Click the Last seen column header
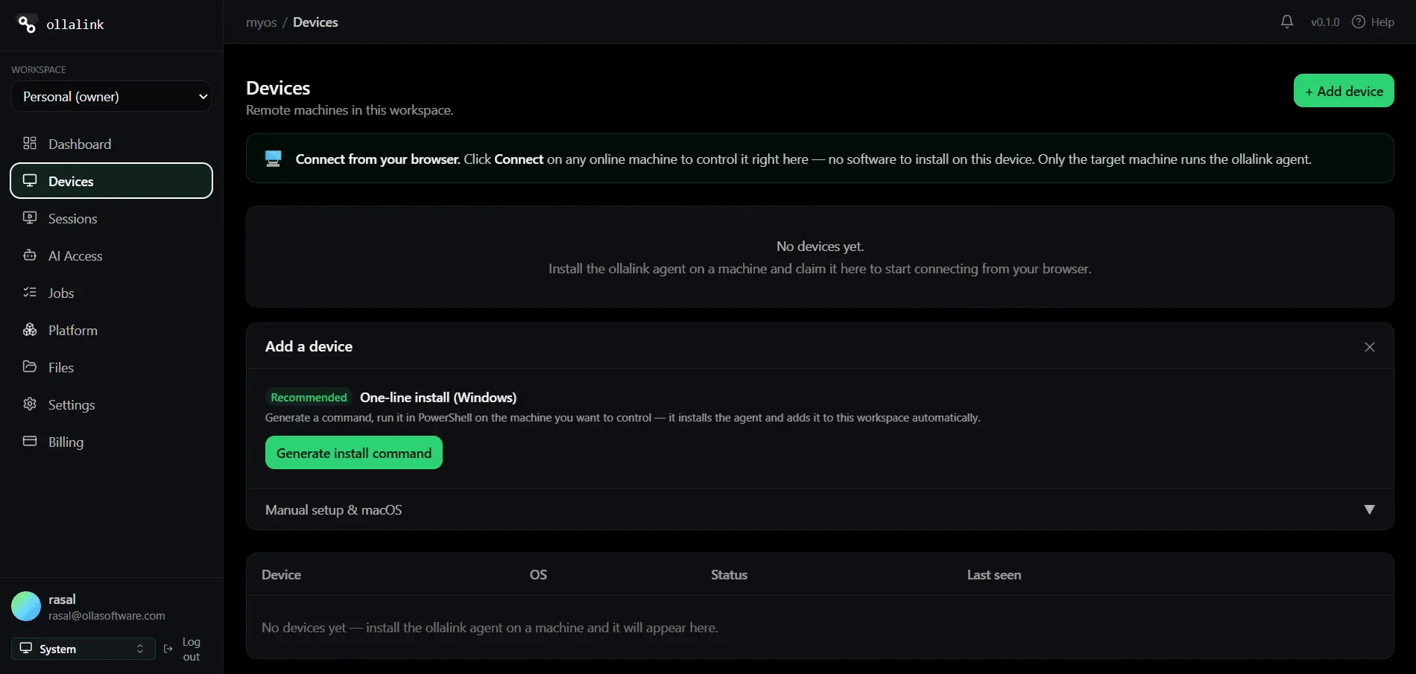The image size is (1416, 674). [x=994, y=574]
